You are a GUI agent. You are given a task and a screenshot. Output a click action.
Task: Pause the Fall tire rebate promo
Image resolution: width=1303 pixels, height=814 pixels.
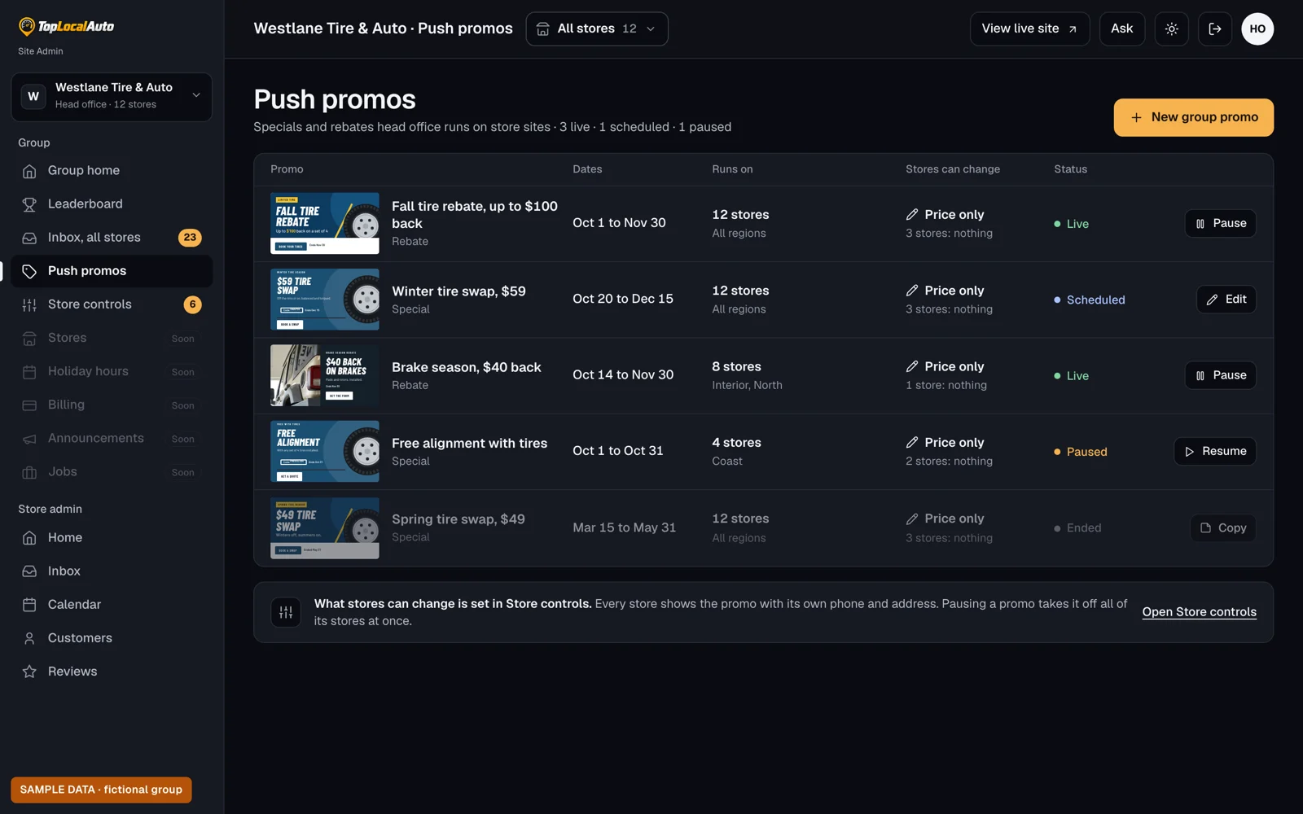[1220, 223]
